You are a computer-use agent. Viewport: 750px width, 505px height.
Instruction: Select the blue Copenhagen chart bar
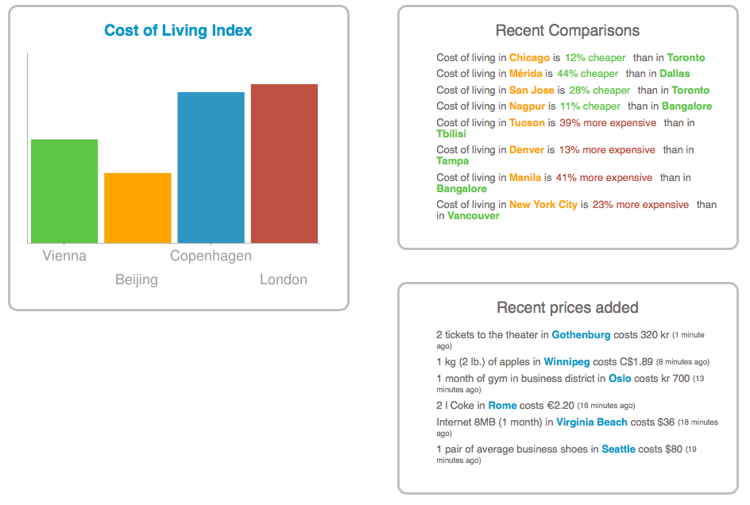[x=211, y=167]
